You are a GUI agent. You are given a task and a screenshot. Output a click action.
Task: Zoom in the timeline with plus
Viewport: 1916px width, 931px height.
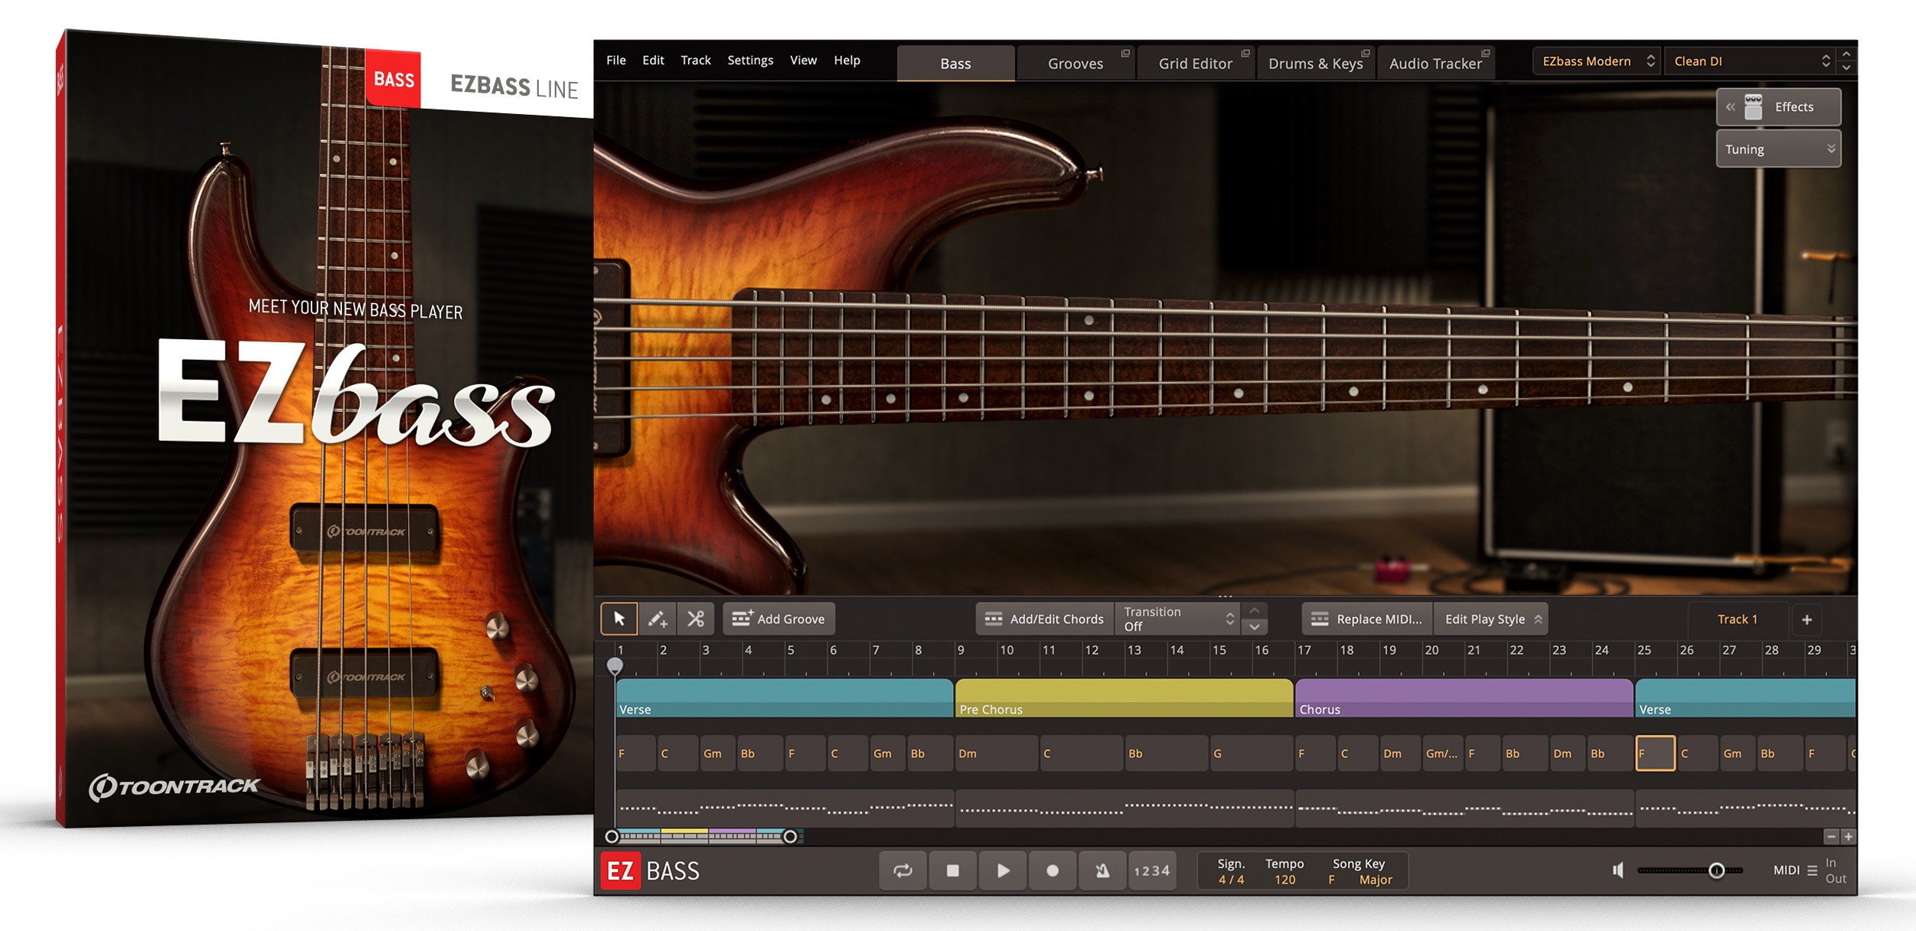[1848, 837]
